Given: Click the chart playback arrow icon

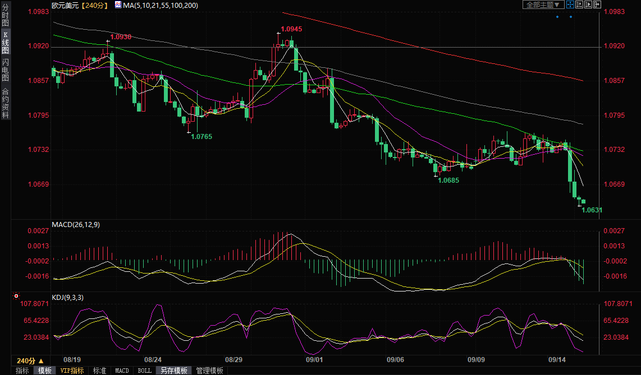Looking at the screenshot, I should 588,4.
